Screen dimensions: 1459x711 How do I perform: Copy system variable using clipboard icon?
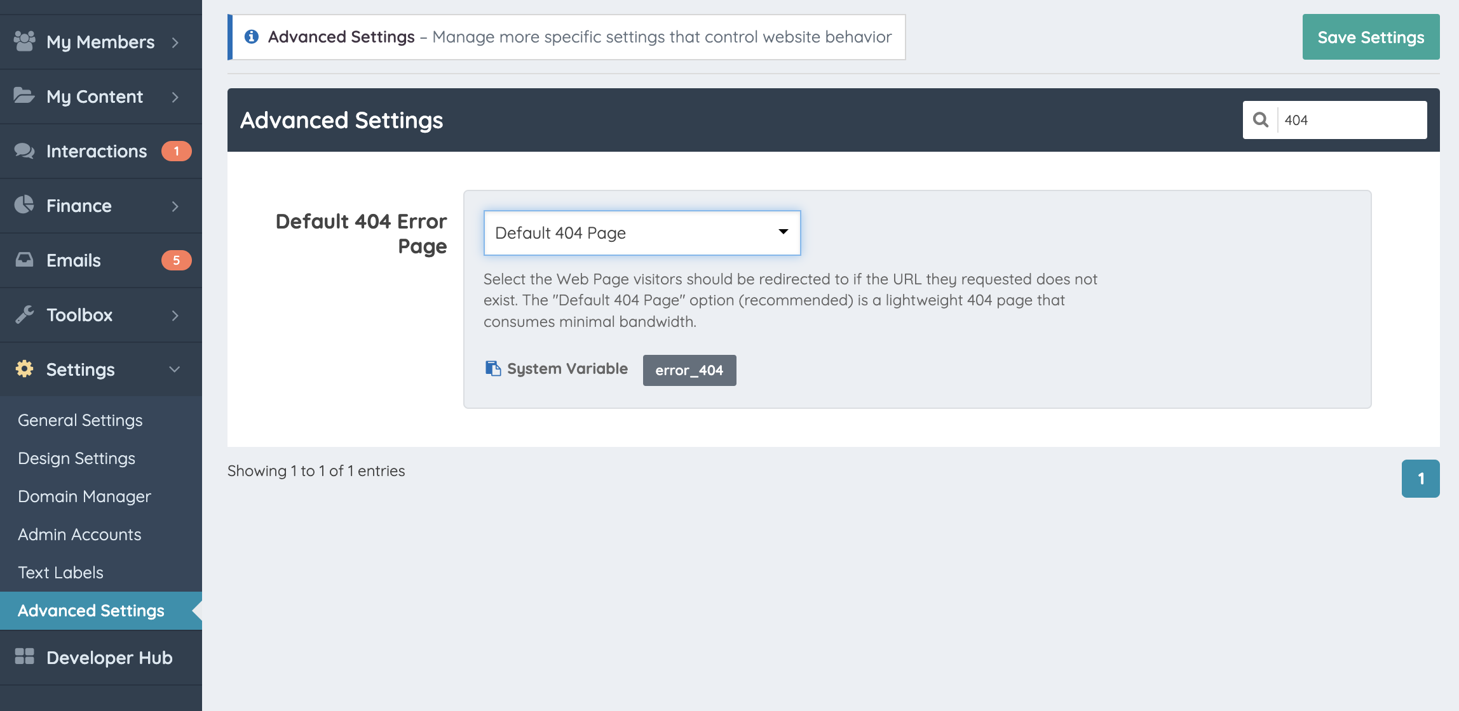(x=493, y=369)
